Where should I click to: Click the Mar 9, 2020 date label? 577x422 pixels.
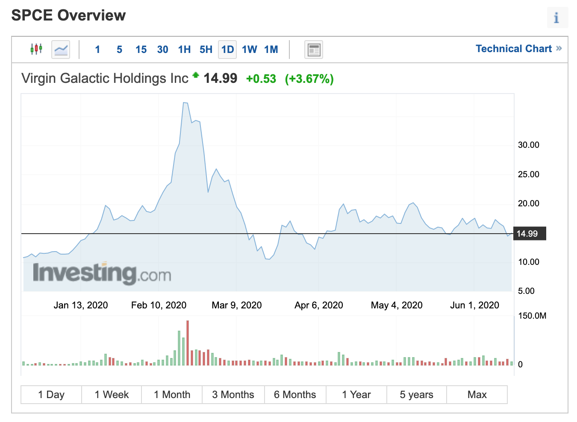tap(236, 305)
